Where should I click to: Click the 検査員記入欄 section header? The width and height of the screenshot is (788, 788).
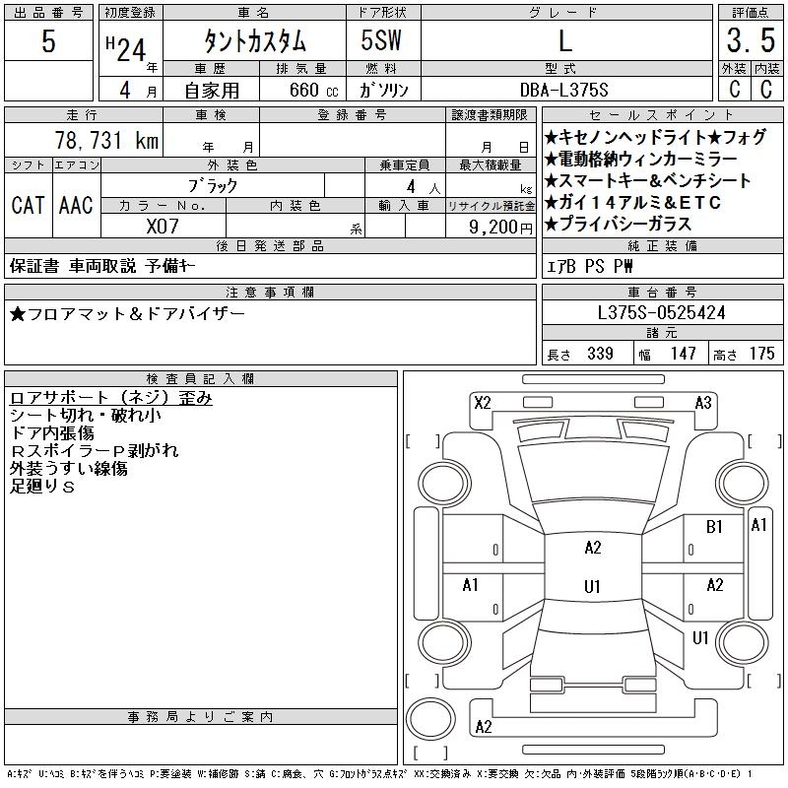point(201,379)
